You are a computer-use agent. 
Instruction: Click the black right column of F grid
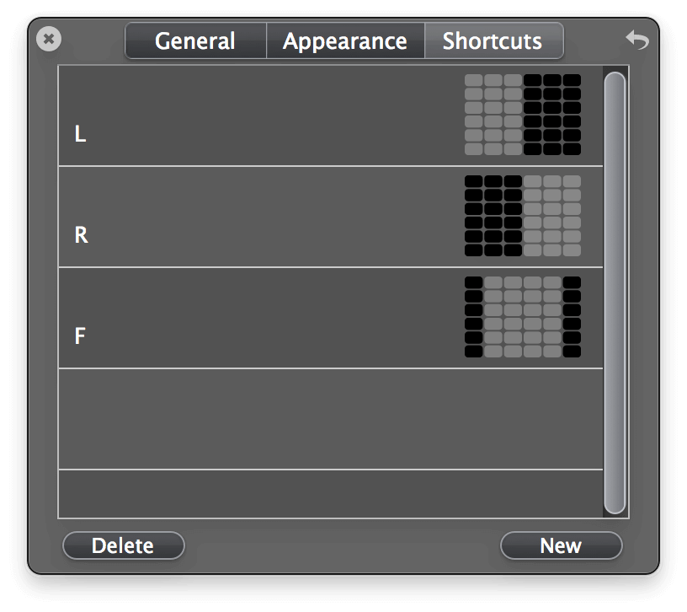[572, 317]
